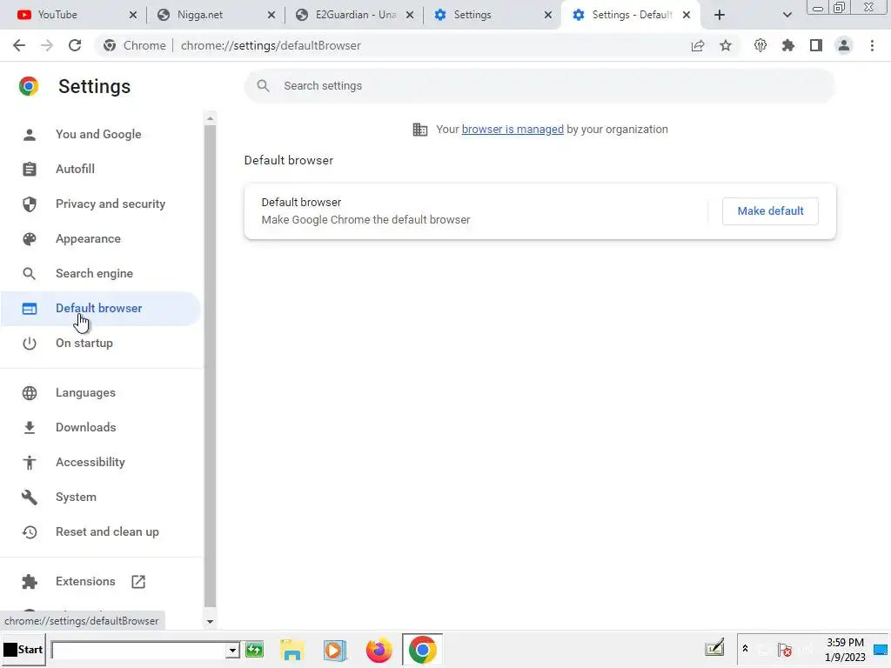Show hidden system tray icons

tap(745, 649)
